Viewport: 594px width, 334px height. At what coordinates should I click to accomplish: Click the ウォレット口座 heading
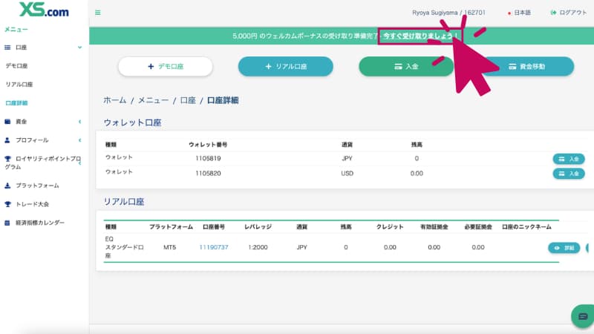point(133,122)
